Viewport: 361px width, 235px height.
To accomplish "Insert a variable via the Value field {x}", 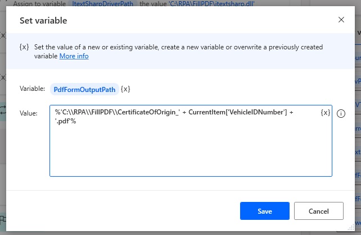I will pos(325,113).
